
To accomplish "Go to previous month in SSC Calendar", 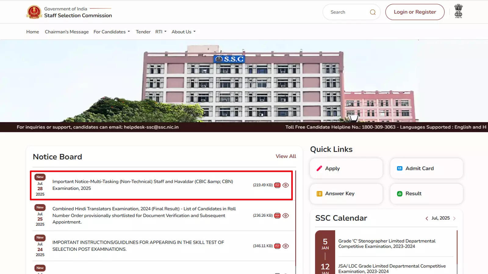I will coord(427,218).
